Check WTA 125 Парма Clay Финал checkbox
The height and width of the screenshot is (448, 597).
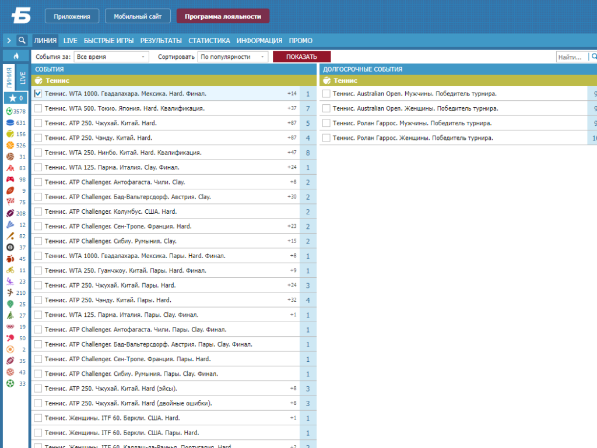[38, 167]
